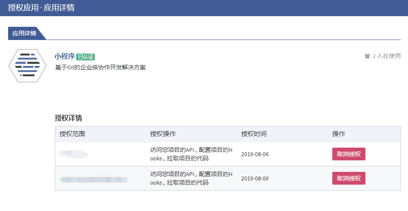This screenshot has width=408, height=211.
Task: Select the first row's blurred scope name
Action: click(74, 154)
